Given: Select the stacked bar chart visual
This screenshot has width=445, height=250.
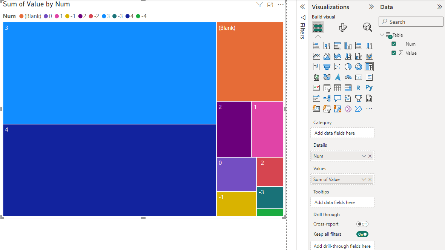Looking at the screenshot, I should tap(316, 46).
